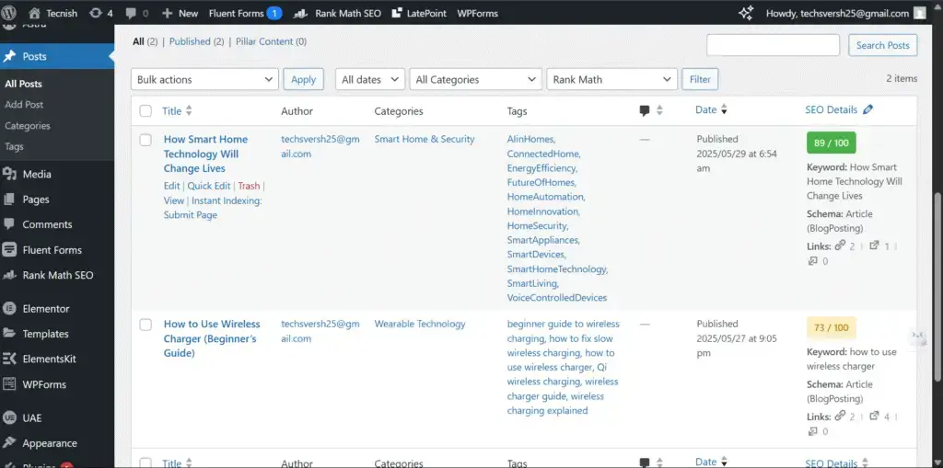Screen dimensions: 943x468
Task: Open the Bulk actions dropdown
Action: (x=204, y=80)
